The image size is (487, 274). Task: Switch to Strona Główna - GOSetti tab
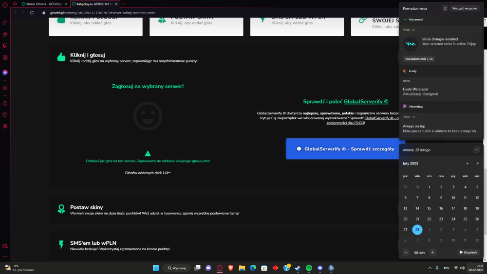click(x=44, y=4)
